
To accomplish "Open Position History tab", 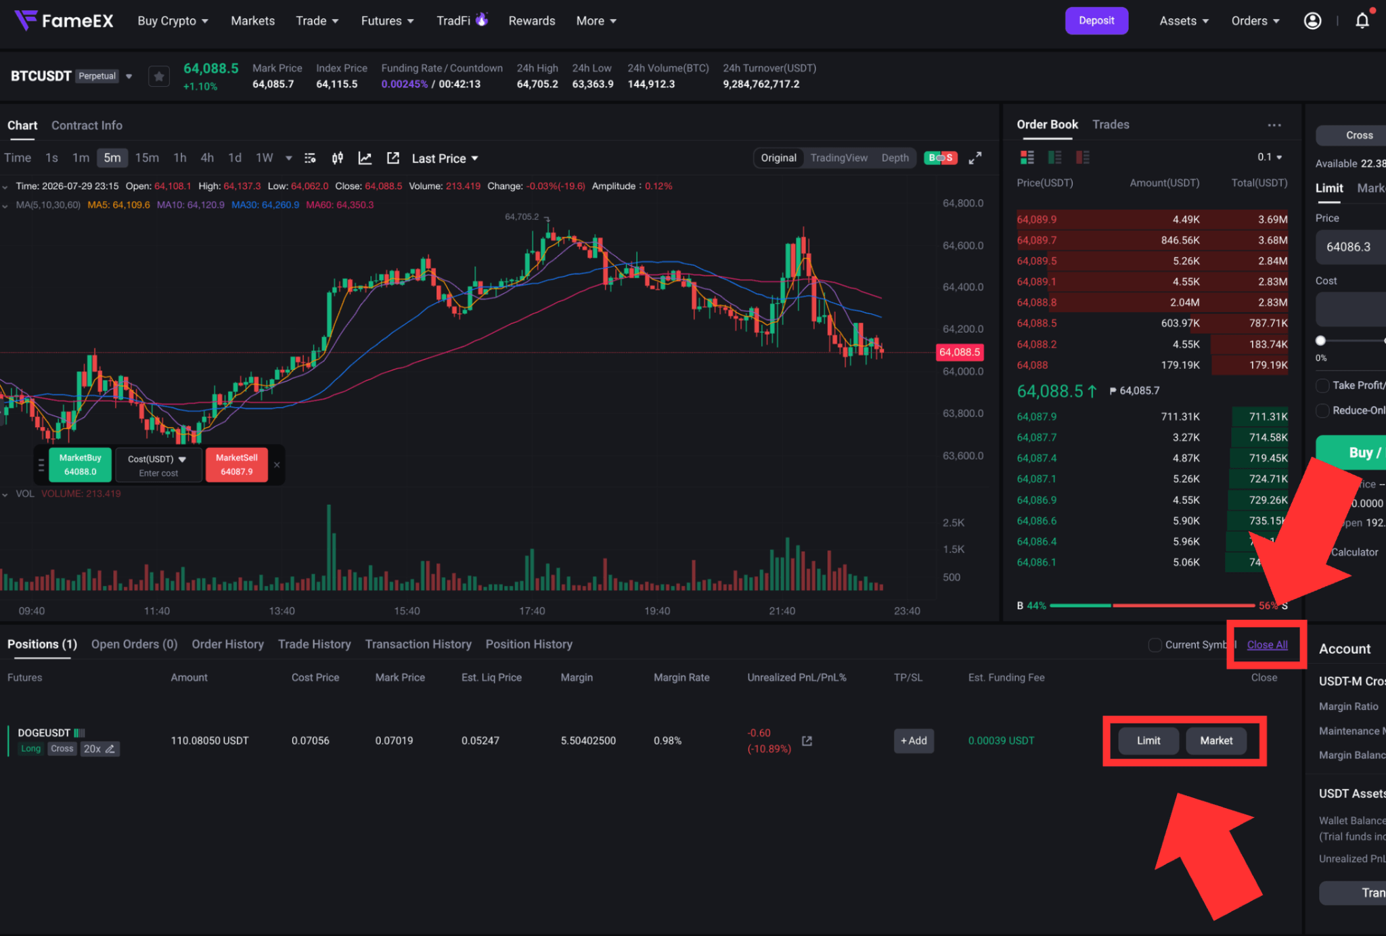I will (x=529, y=644).
